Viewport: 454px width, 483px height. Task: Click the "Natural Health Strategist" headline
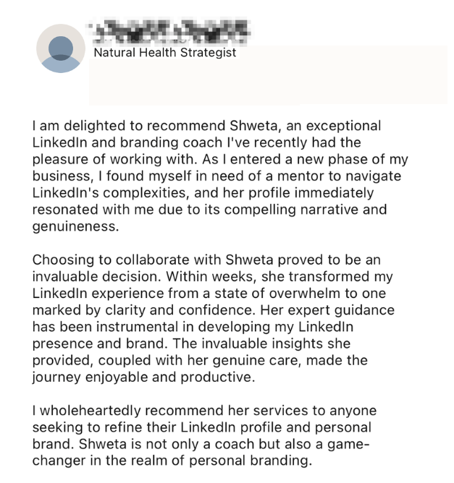[165, 52]
